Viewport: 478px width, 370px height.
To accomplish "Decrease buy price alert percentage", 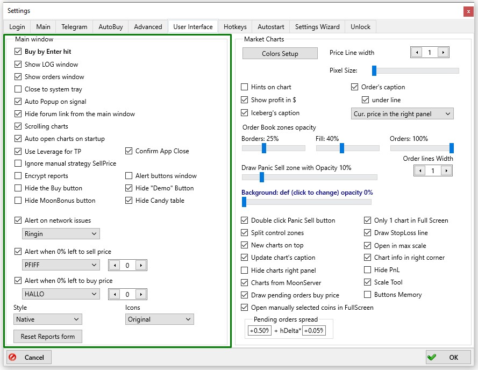I will pos(115,294).
